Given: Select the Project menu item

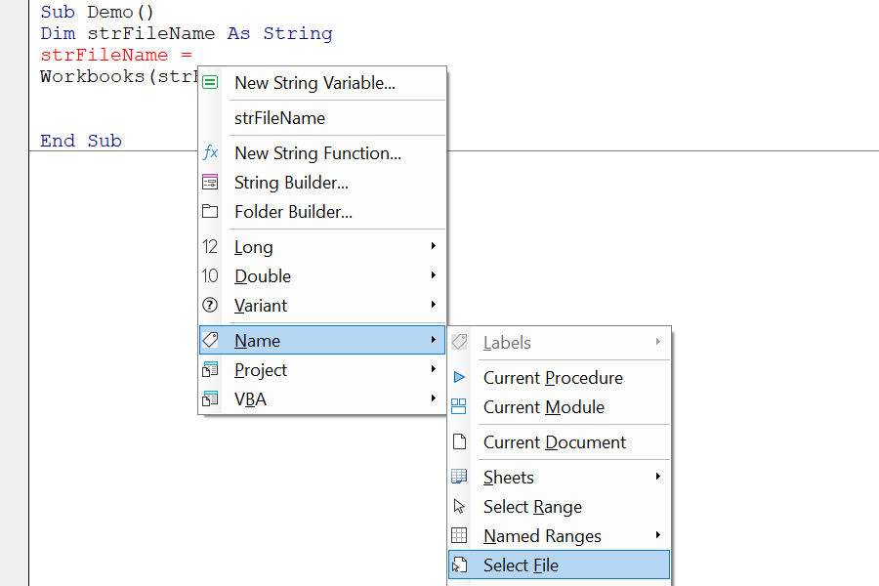Looking at the screenshot, I should coord(322,369).
